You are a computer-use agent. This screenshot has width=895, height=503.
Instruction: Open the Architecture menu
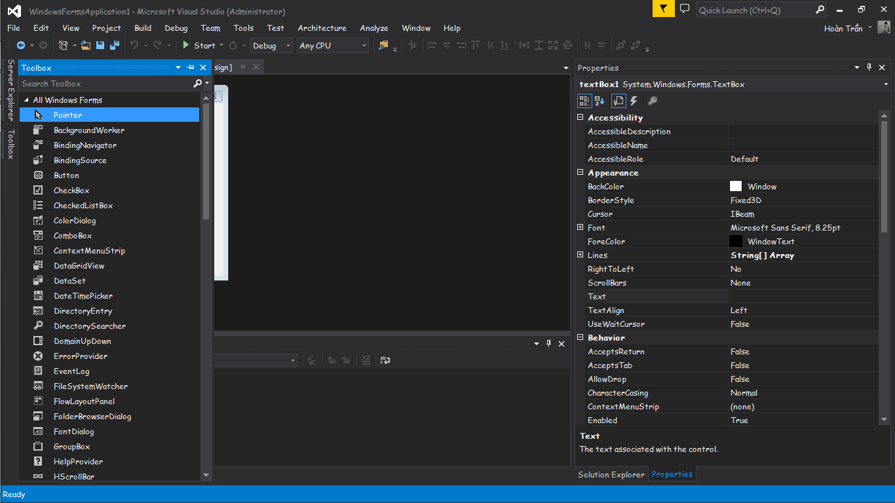(x=322, y=28)
